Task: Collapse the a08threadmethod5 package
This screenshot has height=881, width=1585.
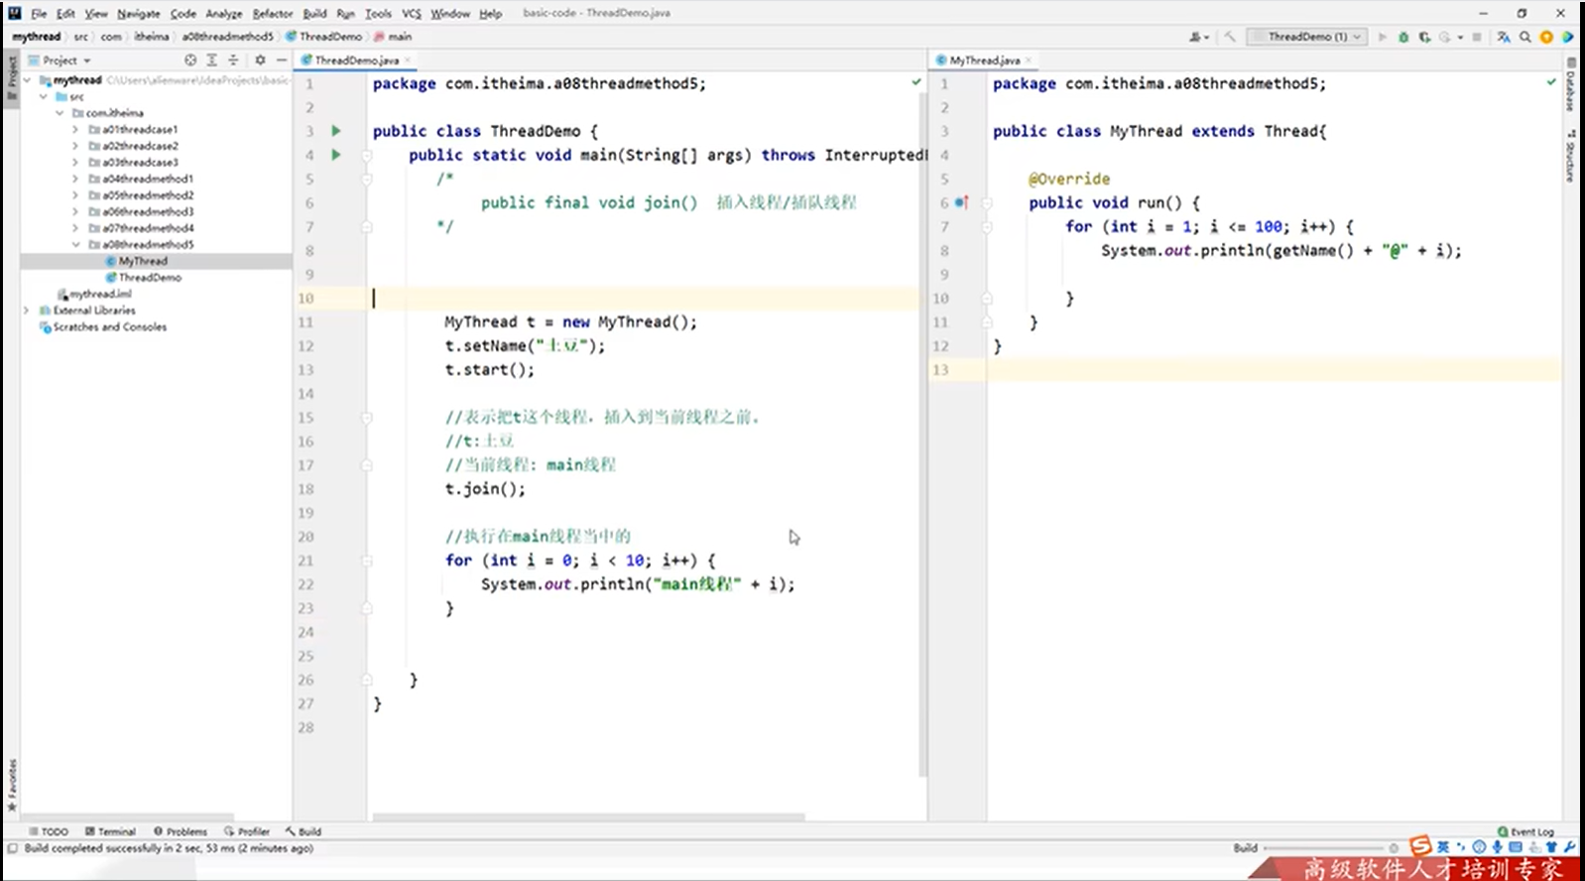Action: [x=75, y=245]
